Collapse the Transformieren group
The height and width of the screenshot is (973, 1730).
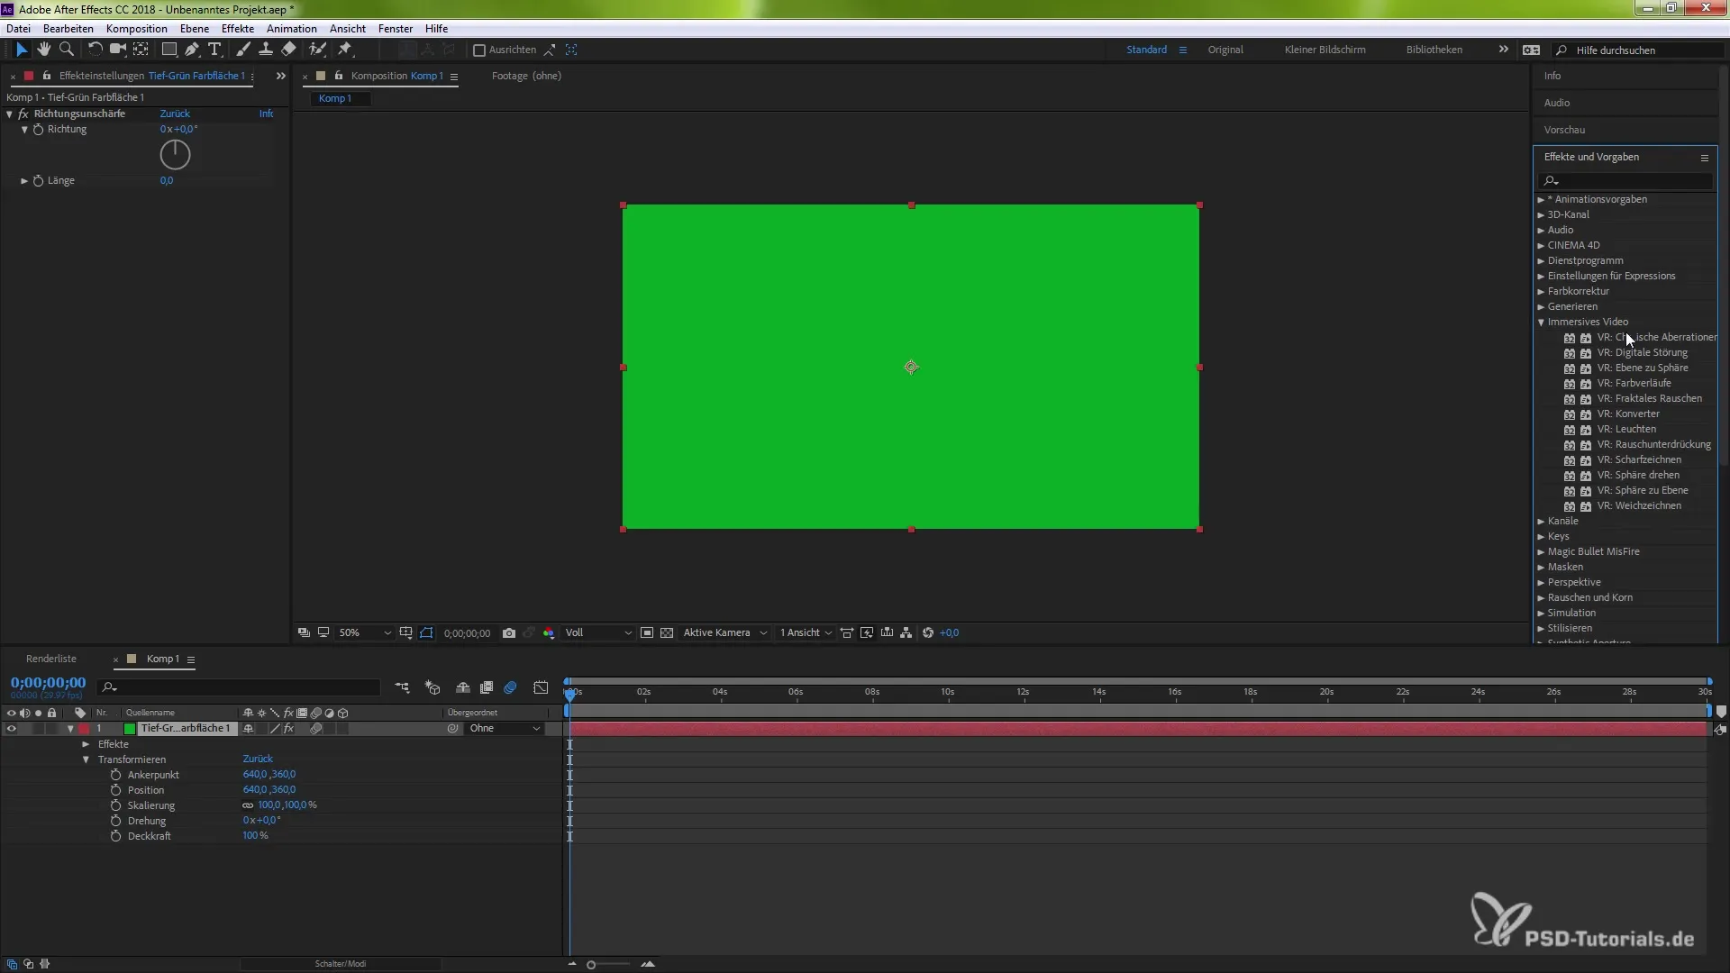click(86, 759)
